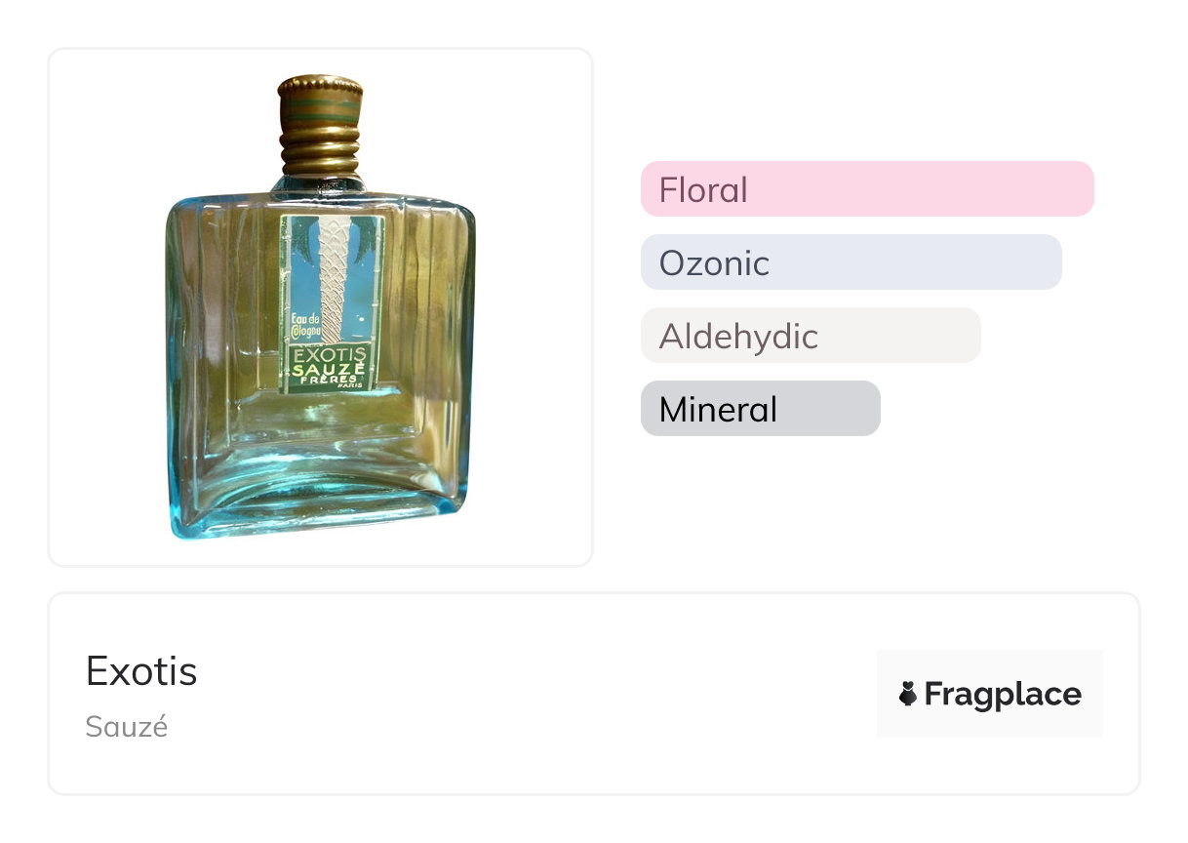The image size is (1188, 843).
Task: Click the word Floral in the accord list
Action: 703,189
